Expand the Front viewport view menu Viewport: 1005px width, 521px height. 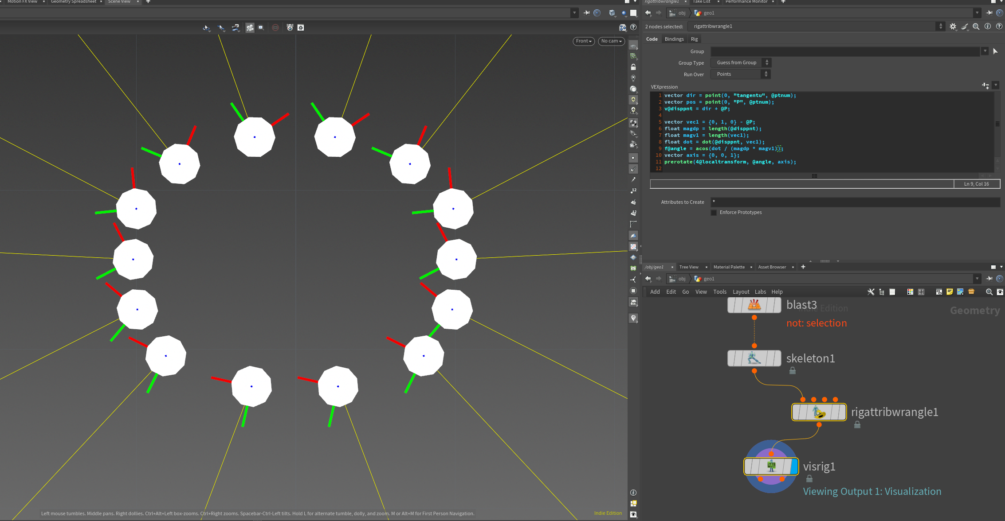click(583, 41)
